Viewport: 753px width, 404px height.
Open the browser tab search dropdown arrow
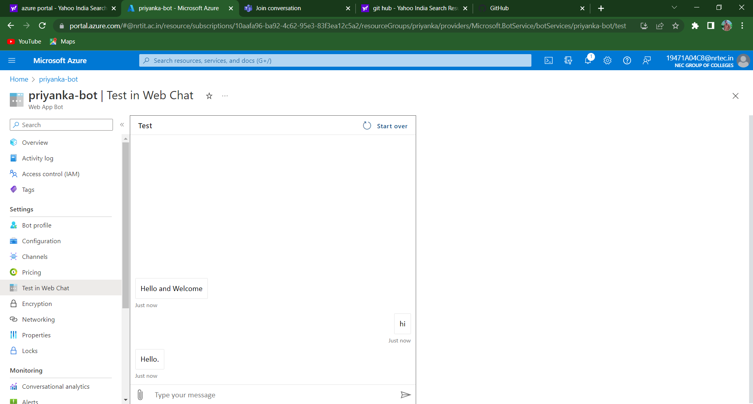(675, 7)
